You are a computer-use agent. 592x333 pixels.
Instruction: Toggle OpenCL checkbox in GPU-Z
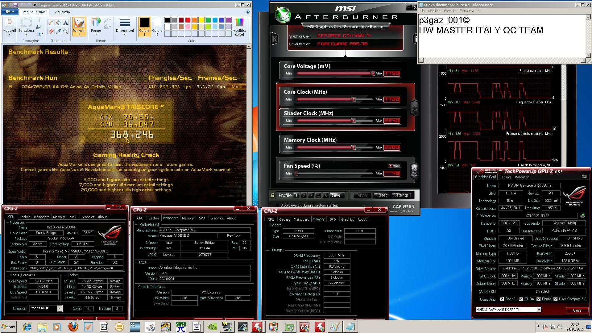(502, 299)
